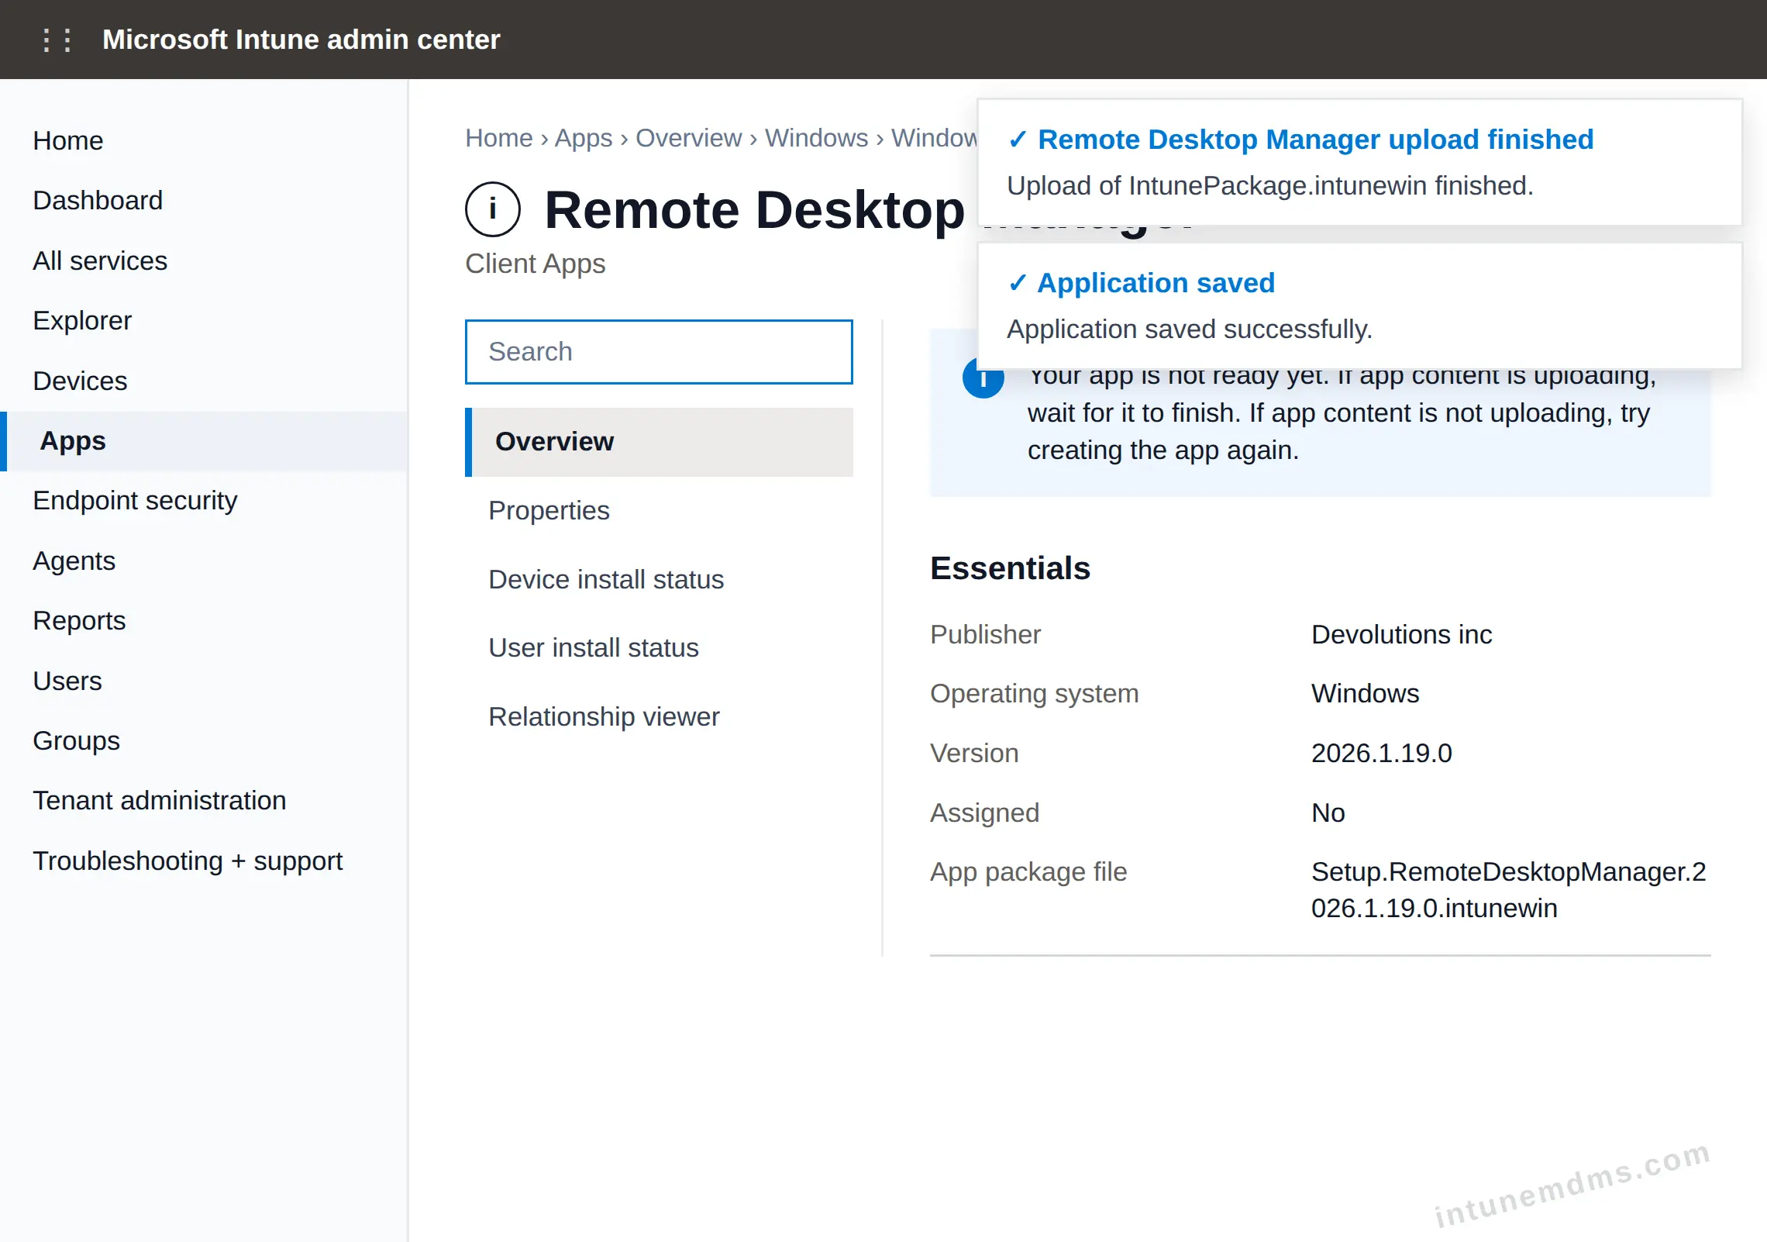Click the Version label in Essentials
This screenshot has width=1767, height=1242.
[x=974, y=754]
